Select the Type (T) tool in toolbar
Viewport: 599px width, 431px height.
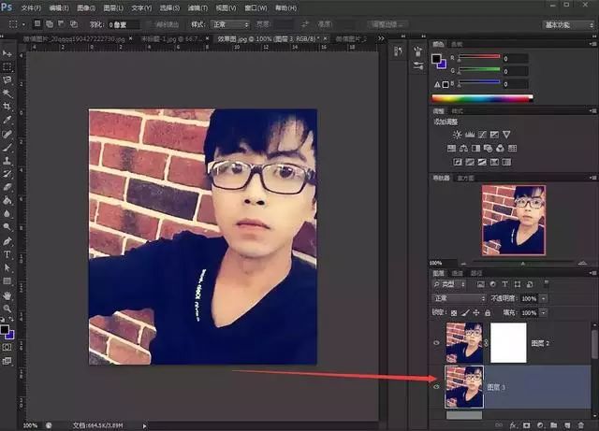7,254
